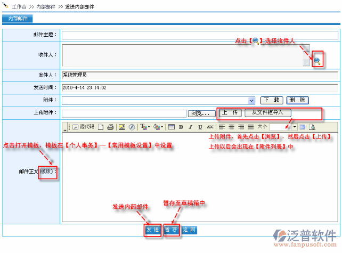Click the insert table icon in editor
This screenshot has height=253, width=342.
tap(171, 127)
